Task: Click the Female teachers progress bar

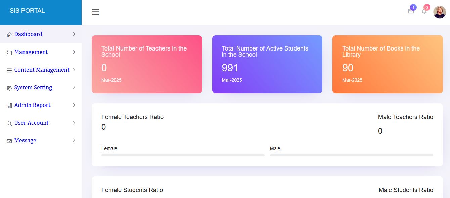Action: (x=183, y=155)
